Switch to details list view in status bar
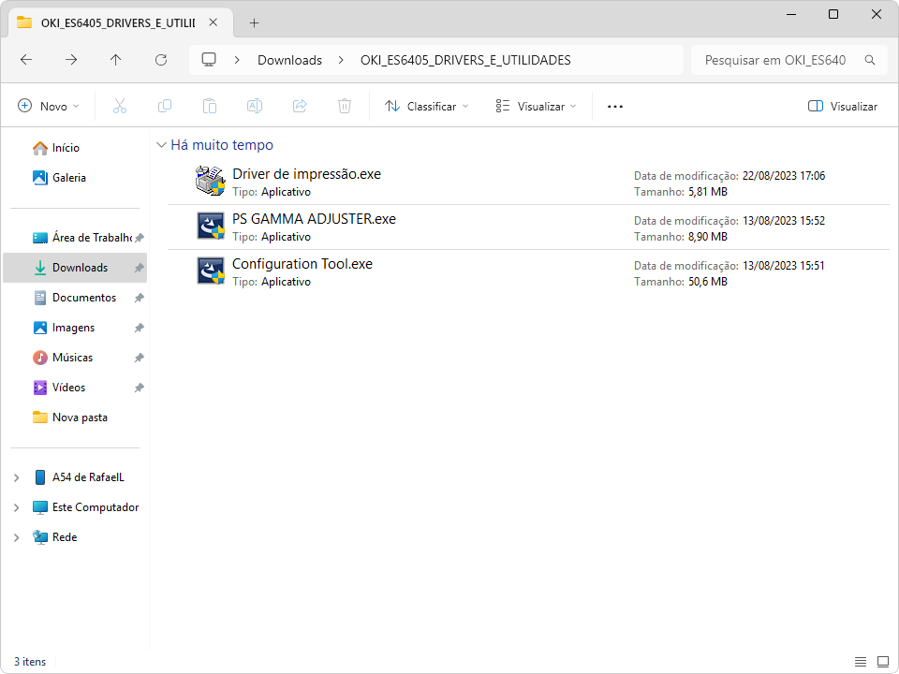899x674 pixels. point(861,662)
